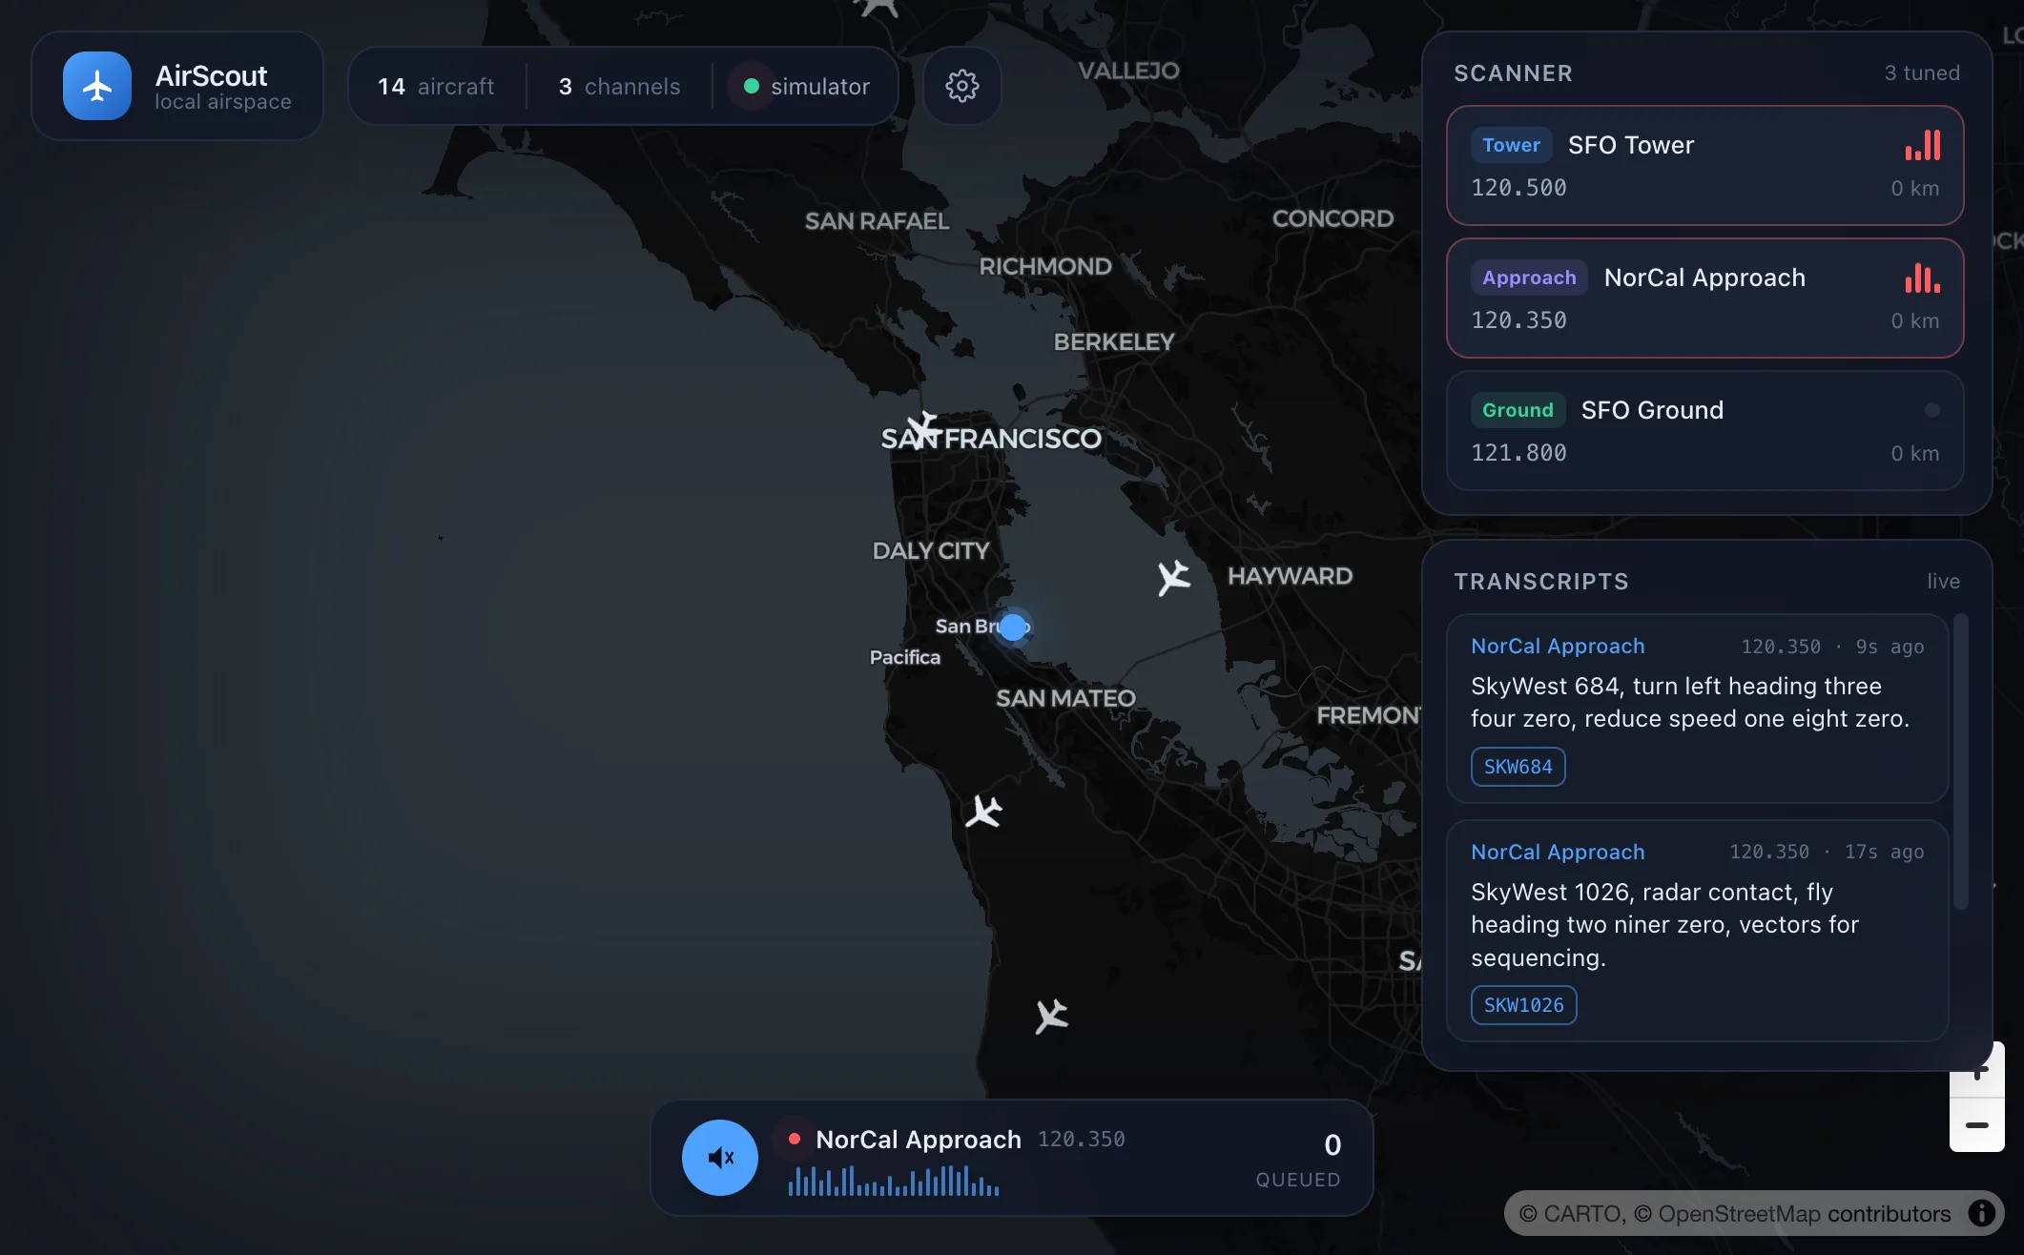
Task: Click the 121.800 frequency value
Action: [x=1518, y=453]
